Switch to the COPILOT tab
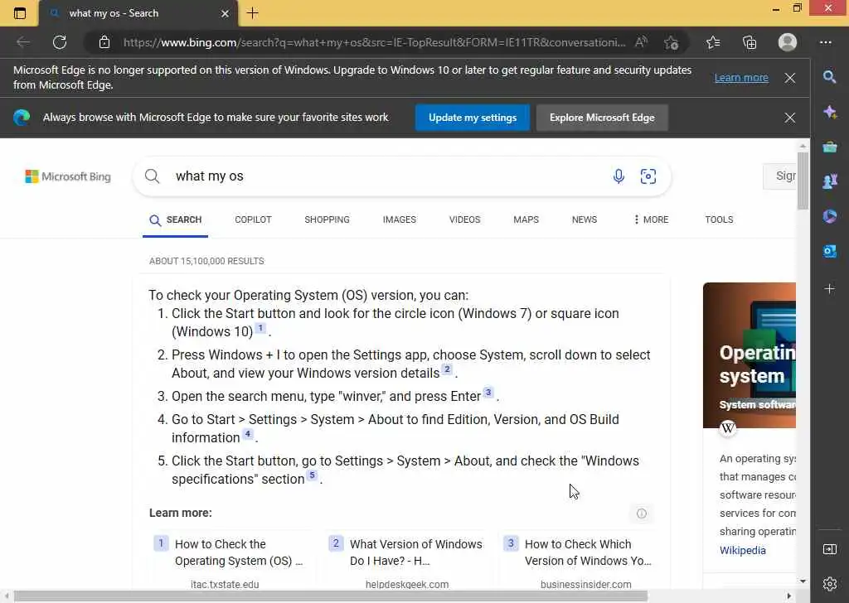The height and width of the screenshot is (603, 849). (x=253, y=219)
